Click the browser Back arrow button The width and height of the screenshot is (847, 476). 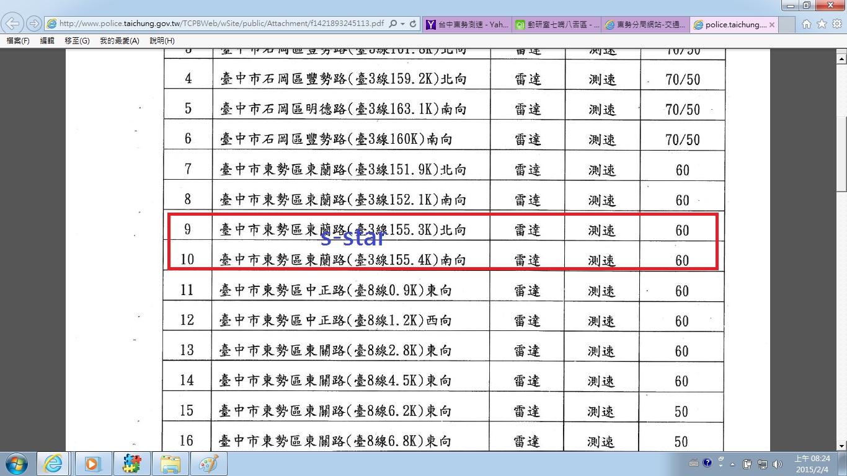(x=13, y=24)
